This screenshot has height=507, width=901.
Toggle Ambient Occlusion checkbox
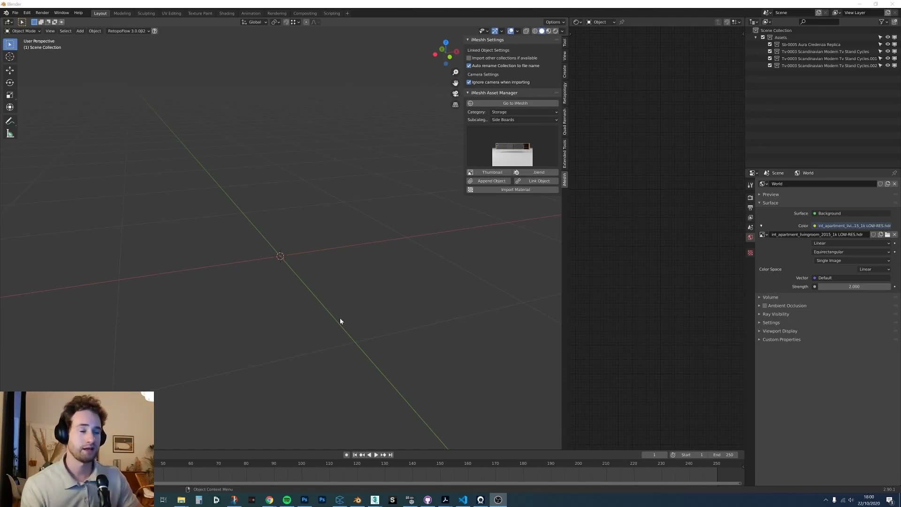tap(765, 306)
